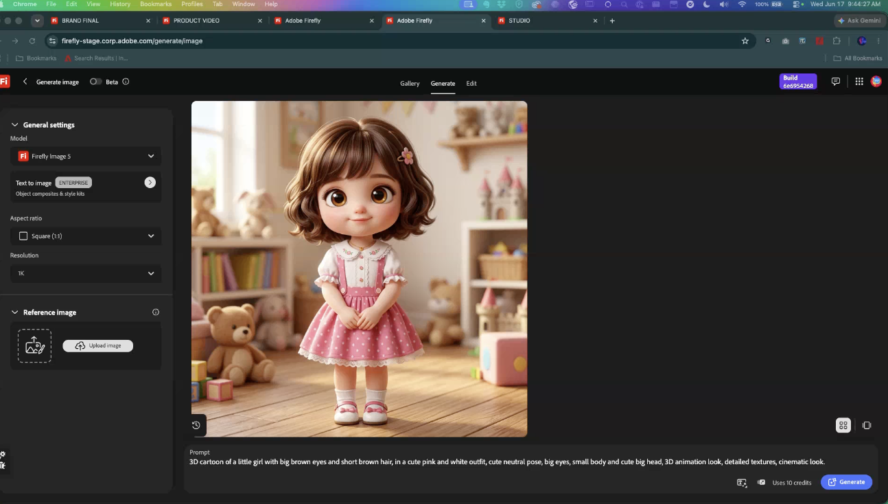Image resolution: width=888 pixels, height=504 pixels.
Task: Open the History menu in menu bar
Action: [x=120, y=4]
